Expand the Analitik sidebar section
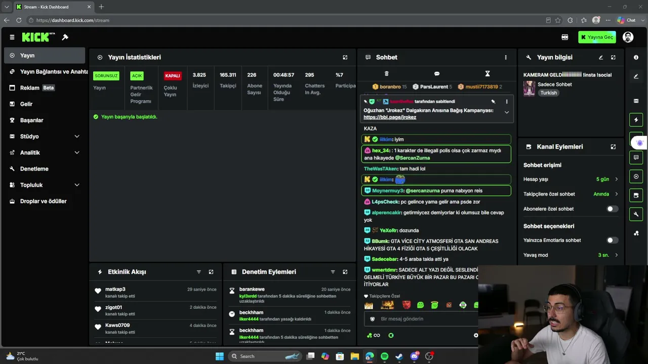Image resolution: width=648 pixels, height=364 pixels. 77,153
